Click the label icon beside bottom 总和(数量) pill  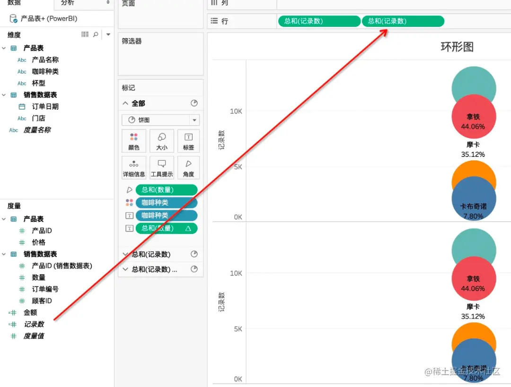[x=129, y=229]
